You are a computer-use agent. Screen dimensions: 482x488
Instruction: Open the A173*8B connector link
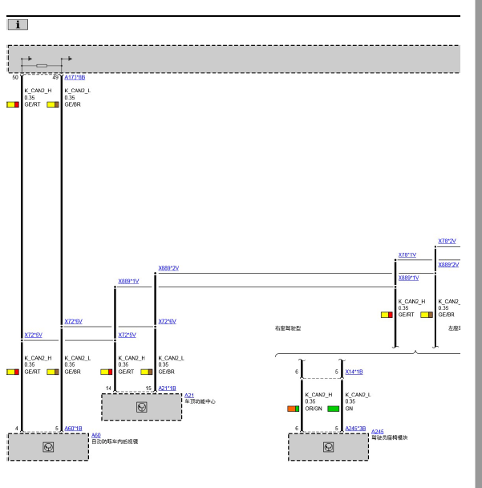75,78
